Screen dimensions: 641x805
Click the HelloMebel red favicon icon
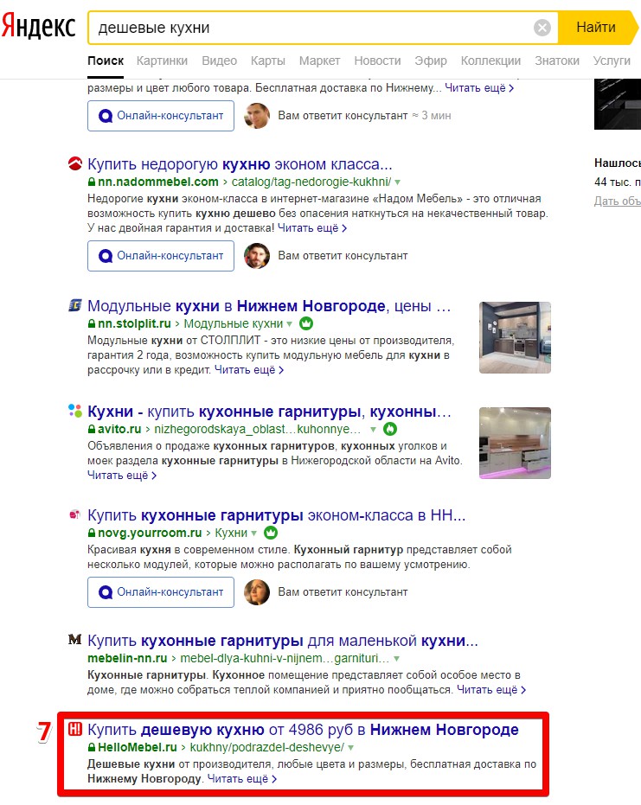pyautogui.click(x=75, y=729)
